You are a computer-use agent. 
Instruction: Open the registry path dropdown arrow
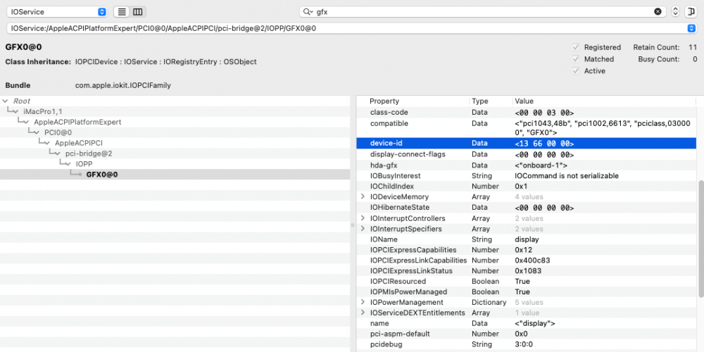691,28
